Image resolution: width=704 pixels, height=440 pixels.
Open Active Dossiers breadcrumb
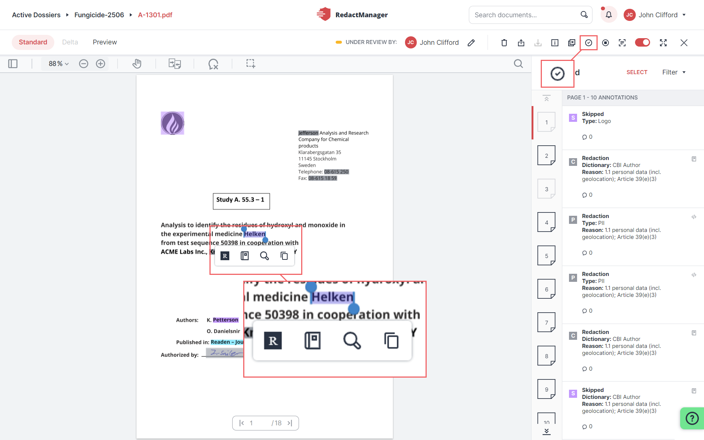point(36,15)
